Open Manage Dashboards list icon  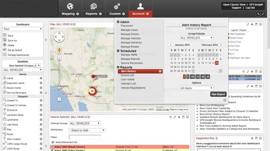[x=5, y=55]
